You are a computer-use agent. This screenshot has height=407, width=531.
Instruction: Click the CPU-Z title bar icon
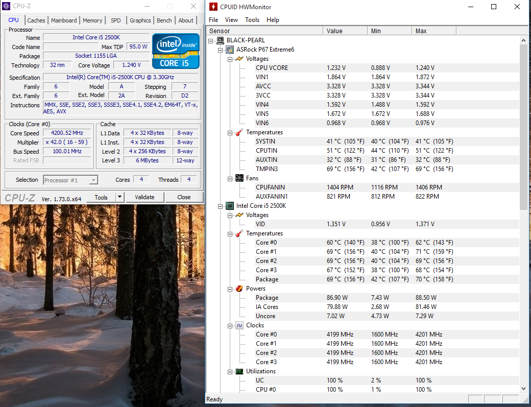point(6,6)
